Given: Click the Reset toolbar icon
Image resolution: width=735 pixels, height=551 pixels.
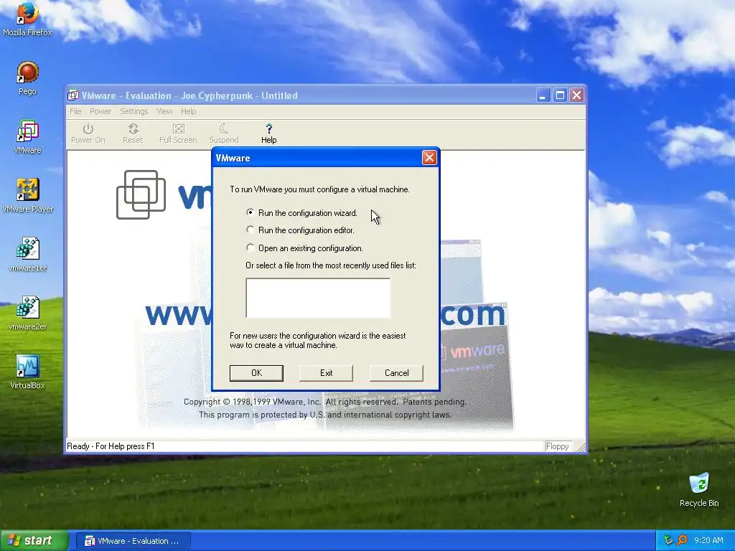Looking at the screenshot, I should click(x=133, y=133).
